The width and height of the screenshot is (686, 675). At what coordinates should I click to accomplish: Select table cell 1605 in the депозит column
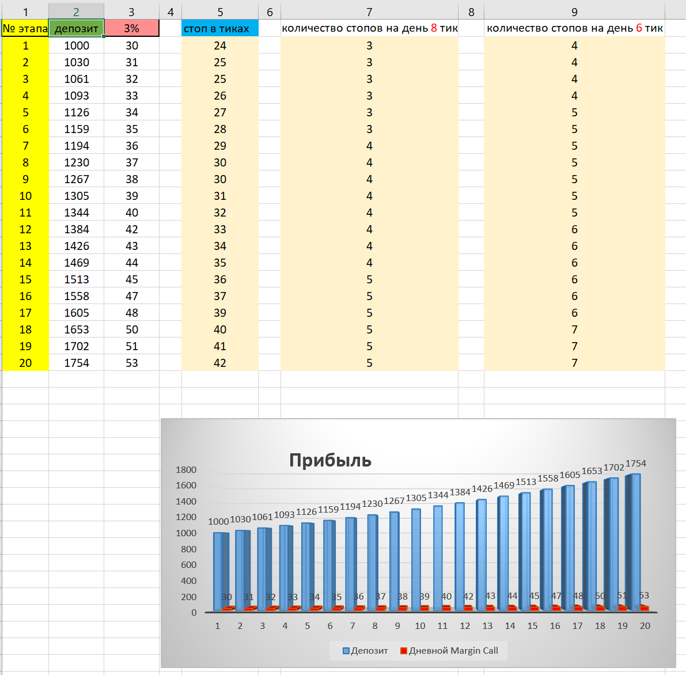click(x=76, y=313)
